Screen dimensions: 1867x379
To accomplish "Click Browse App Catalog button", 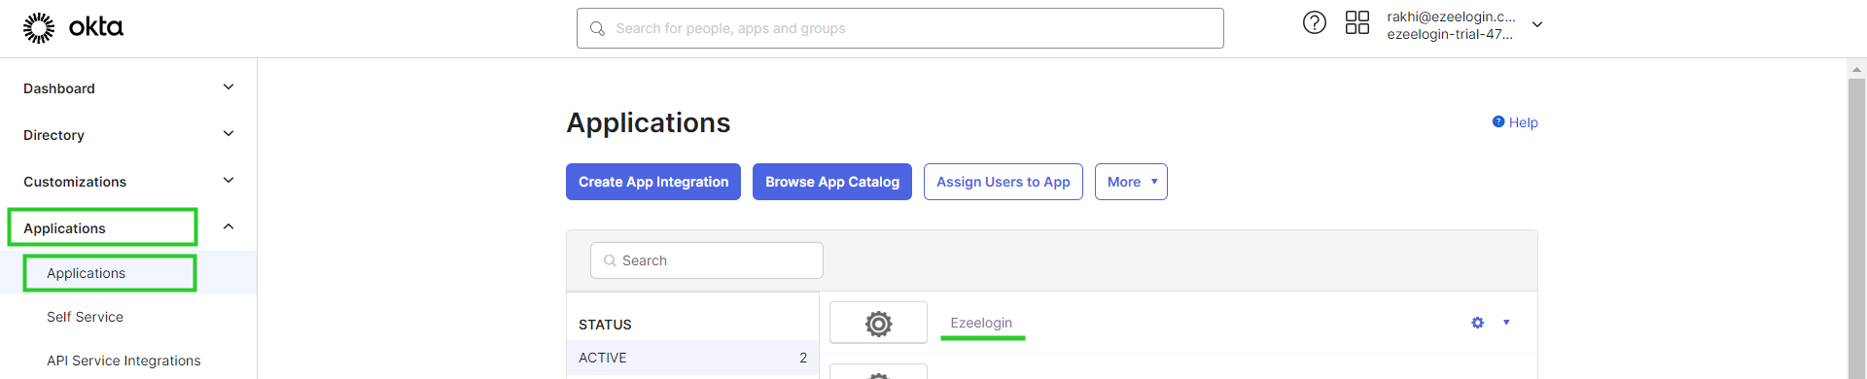I will pyautogui.click(x=832, y=182).
